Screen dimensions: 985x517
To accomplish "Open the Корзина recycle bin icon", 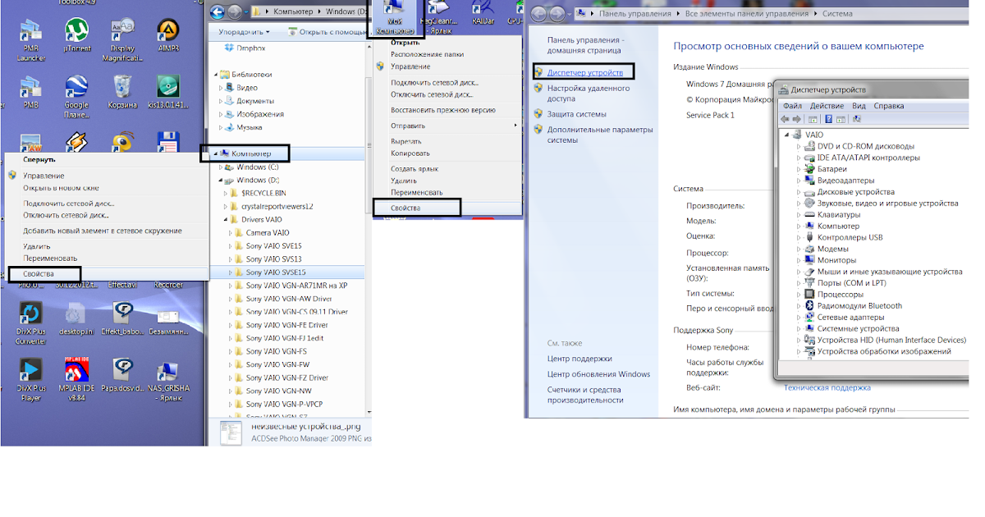I will tap(122, 87).
